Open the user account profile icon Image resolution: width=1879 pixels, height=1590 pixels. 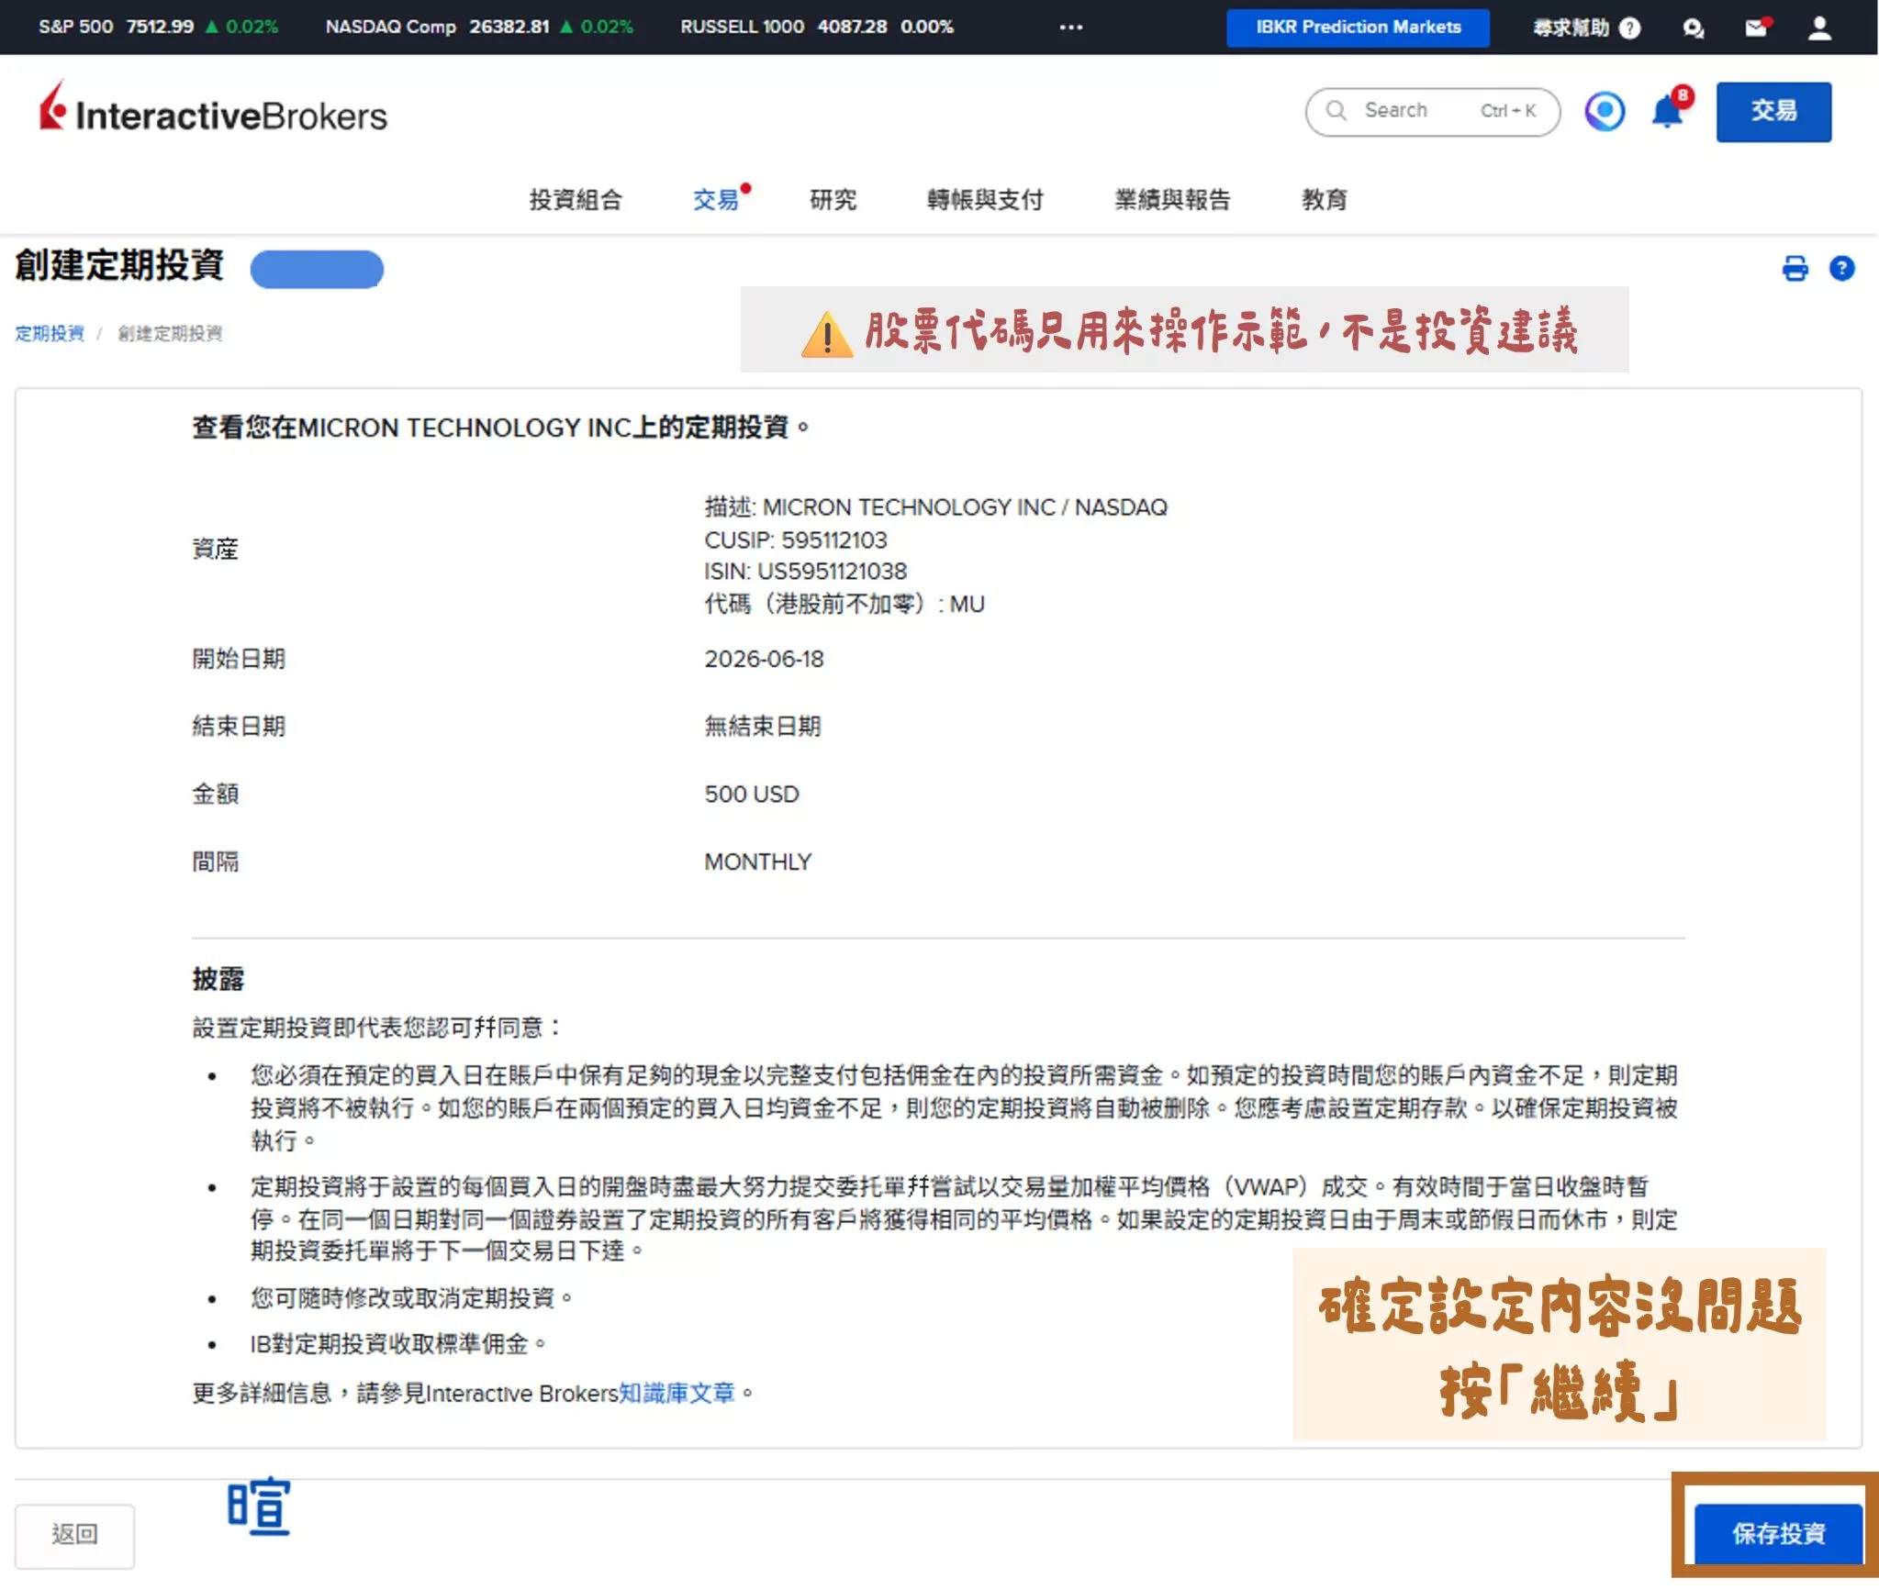pyautogui.click(x=1819, y=28)
